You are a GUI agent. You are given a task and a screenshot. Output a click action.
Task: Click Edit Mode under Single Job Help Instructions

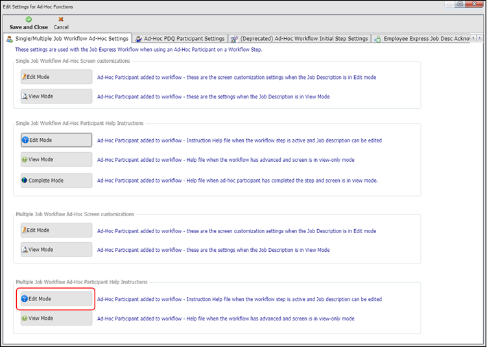point(56,140)
